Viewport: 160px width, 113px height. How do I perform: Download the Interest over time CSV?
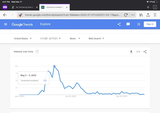(131, 52)
